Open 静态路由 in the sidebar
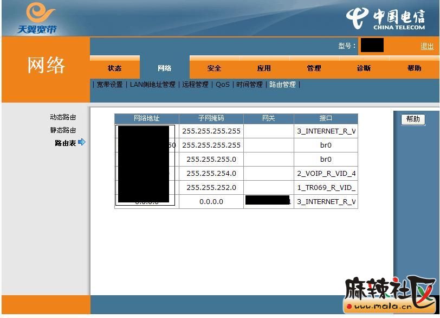Image resolution: width=440 pixels, height=318 pixels. click(x=63, y=130)
